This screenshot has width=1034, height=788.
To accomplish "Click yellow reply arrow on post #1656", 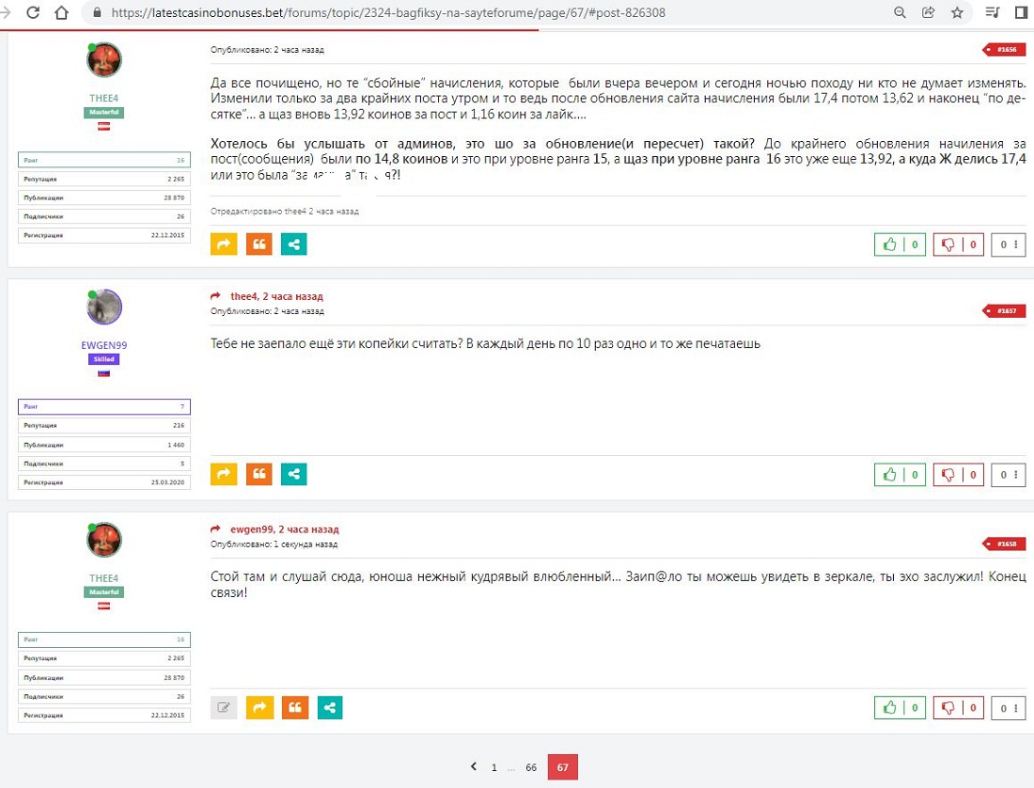I will [224, 244].
